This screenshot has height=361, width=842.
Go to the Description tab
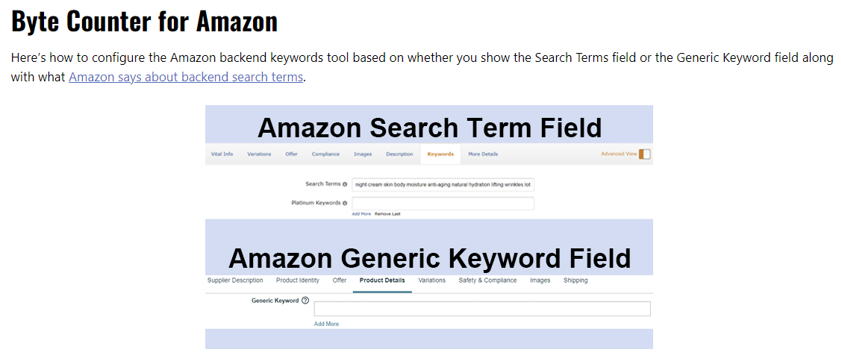coord(399,154)
